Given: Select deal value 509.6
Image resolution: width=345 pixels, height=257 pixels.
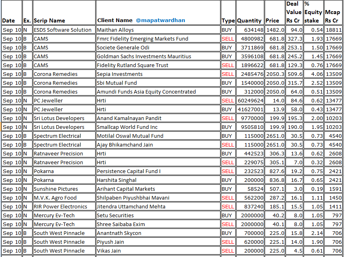Looking at the screenshot, I should point(294,74).
